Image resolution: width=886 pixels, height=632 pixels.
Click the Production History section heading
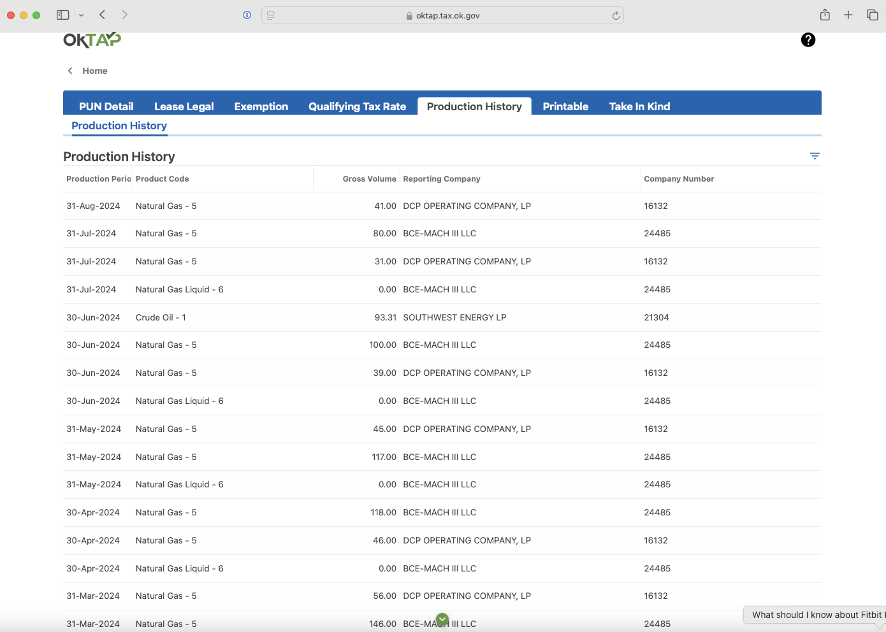[x=119, y=157]
